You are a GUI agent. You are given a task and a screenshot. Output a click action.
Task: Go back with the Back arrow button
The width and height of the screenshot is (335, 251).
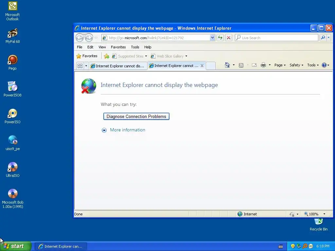[79, 38]
